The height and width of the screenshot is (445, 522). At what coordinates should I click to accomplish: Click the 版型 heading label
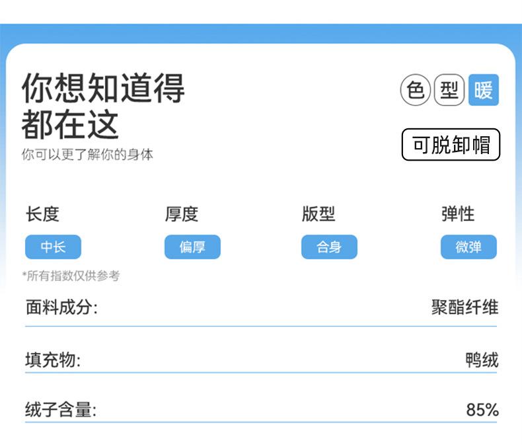tap(318, 214)
